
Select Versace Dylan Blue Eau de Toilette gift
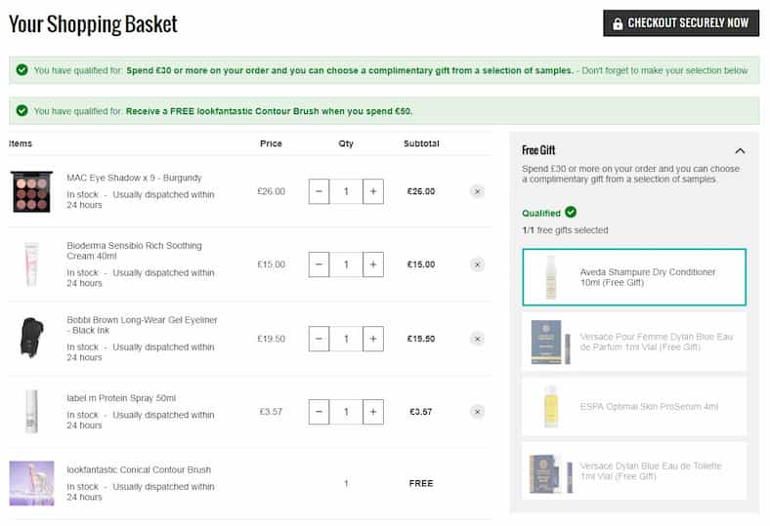tap(633, 470)
